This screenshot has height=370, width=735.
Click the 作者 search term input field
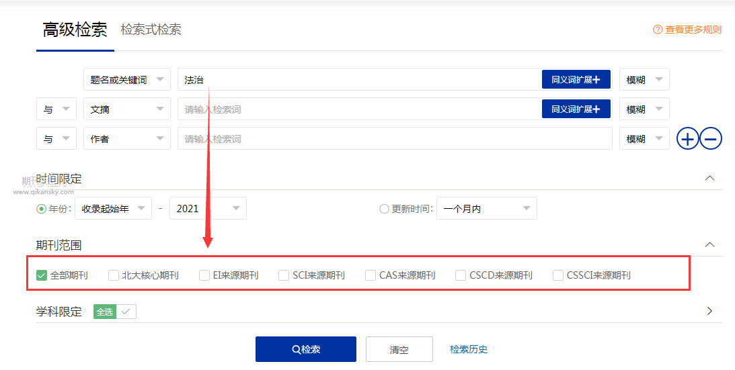click(x=394, y=139)
